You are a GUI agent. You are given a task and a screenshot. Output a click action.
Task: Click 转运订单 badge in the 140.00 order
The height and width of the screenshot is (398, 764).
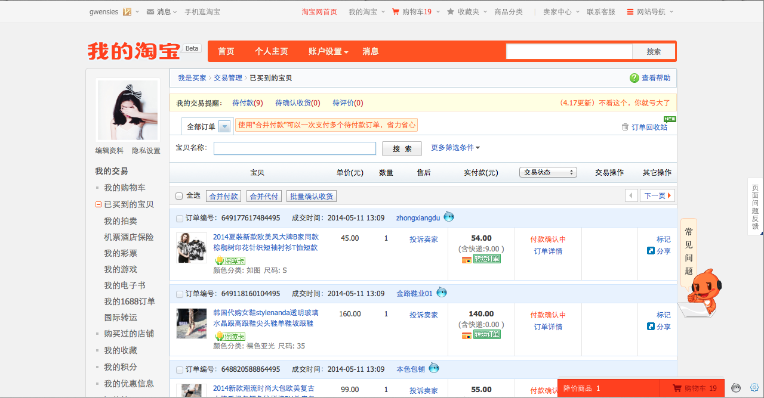tap(487, 335)
